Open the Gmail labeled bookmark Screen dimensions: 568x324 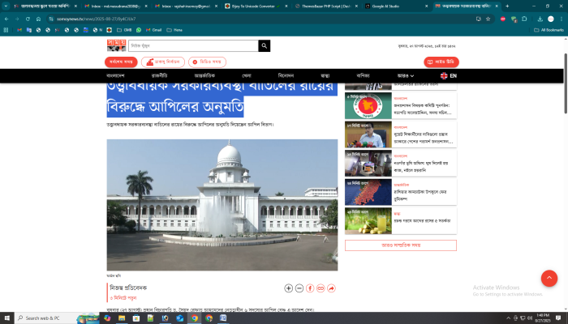[x=153, y=30]
